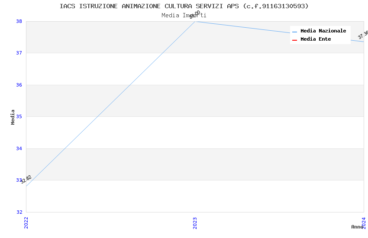
Task: Click the chart title IACS ISTRUZIONE ANIMAZIONE
Action: point(184,6)
